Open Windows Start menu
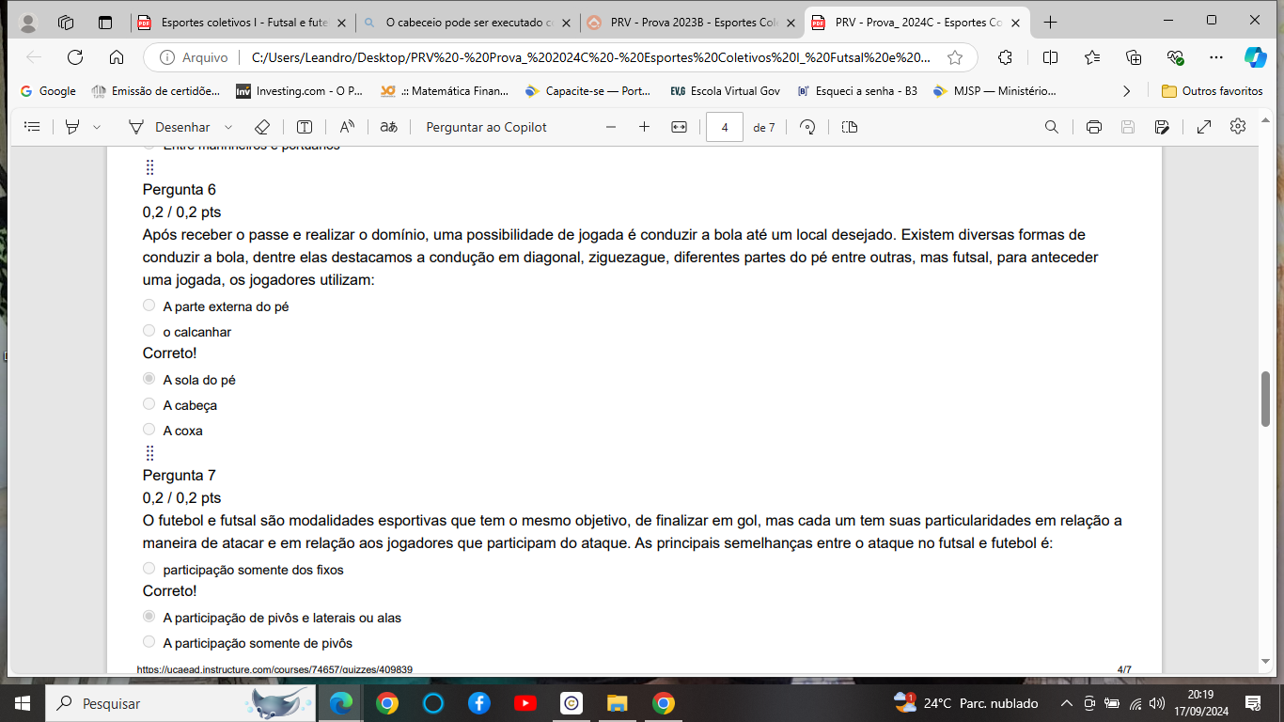 pyautogui.click(x=22, y=703)
